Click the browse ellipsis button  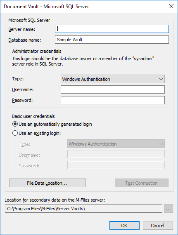click(x=169, y=209)
